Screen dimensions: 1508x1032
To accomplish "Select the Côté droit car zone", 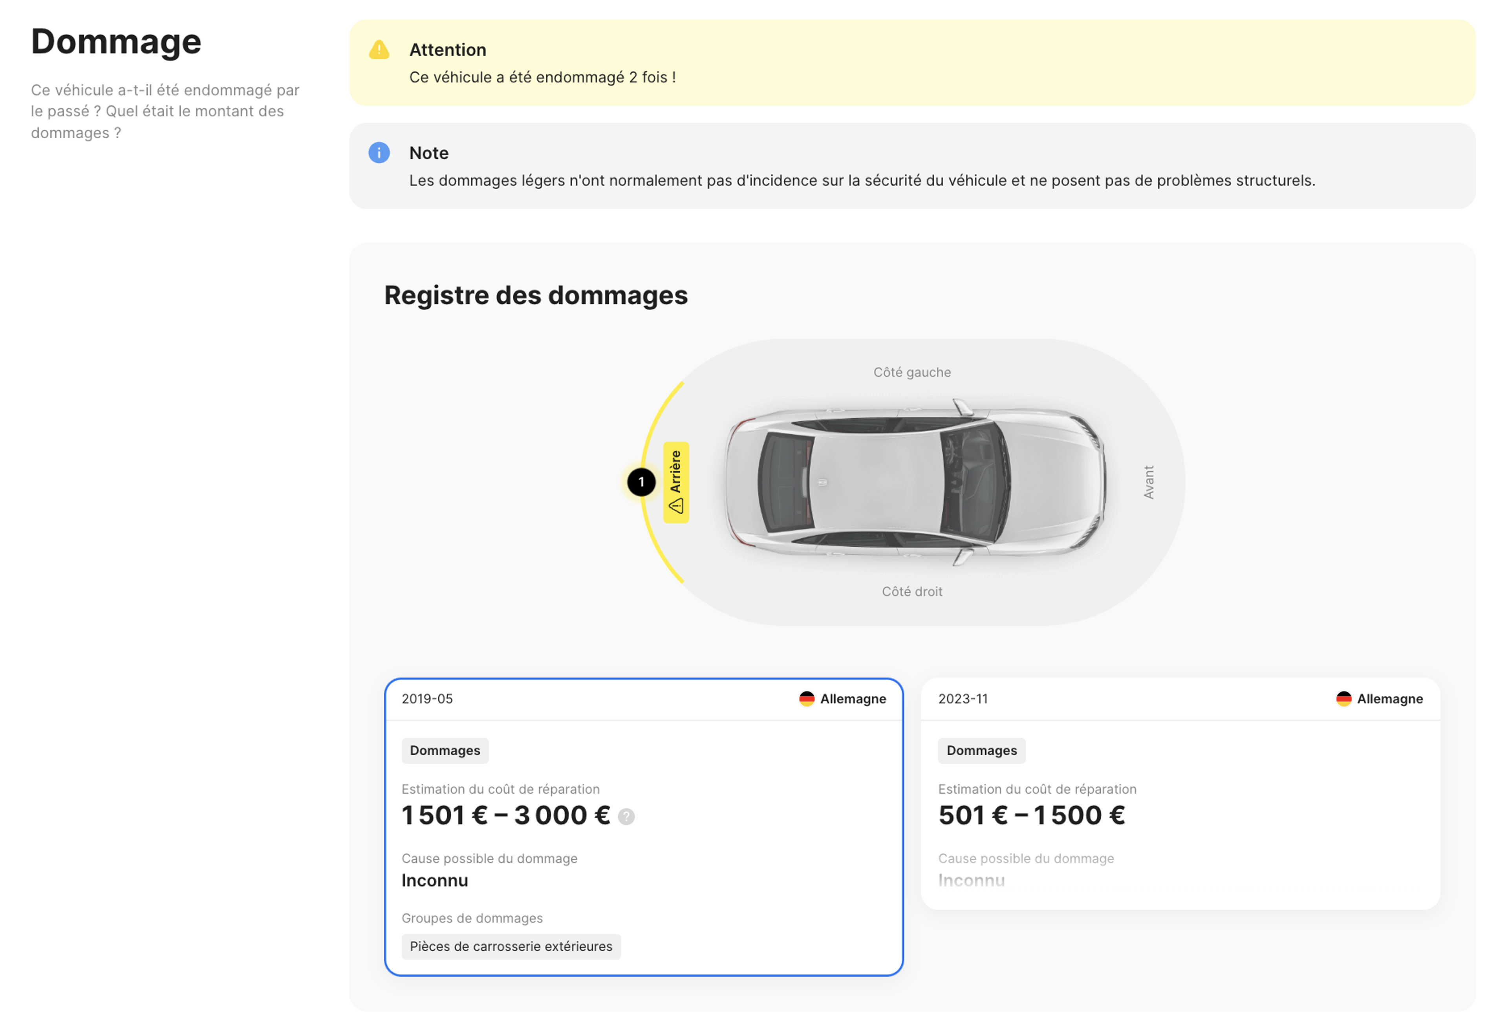I will (x=912, y=591).
